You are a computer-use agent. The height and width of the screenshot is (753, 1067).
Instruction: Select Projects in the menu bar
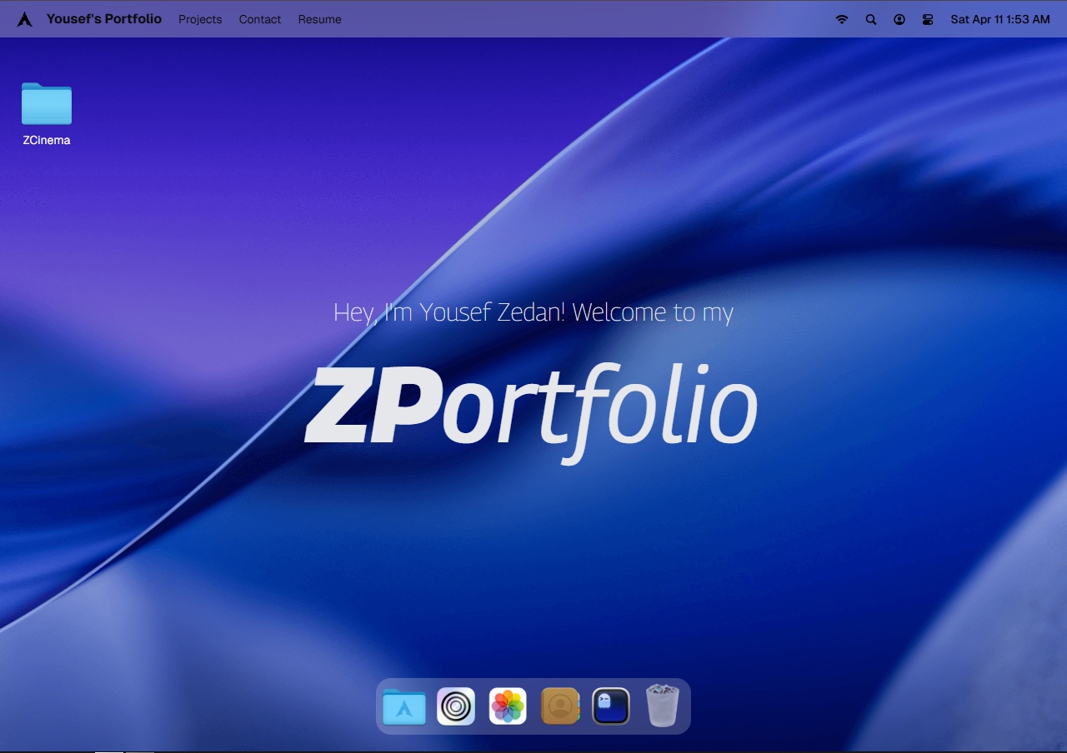coord(200,19)
